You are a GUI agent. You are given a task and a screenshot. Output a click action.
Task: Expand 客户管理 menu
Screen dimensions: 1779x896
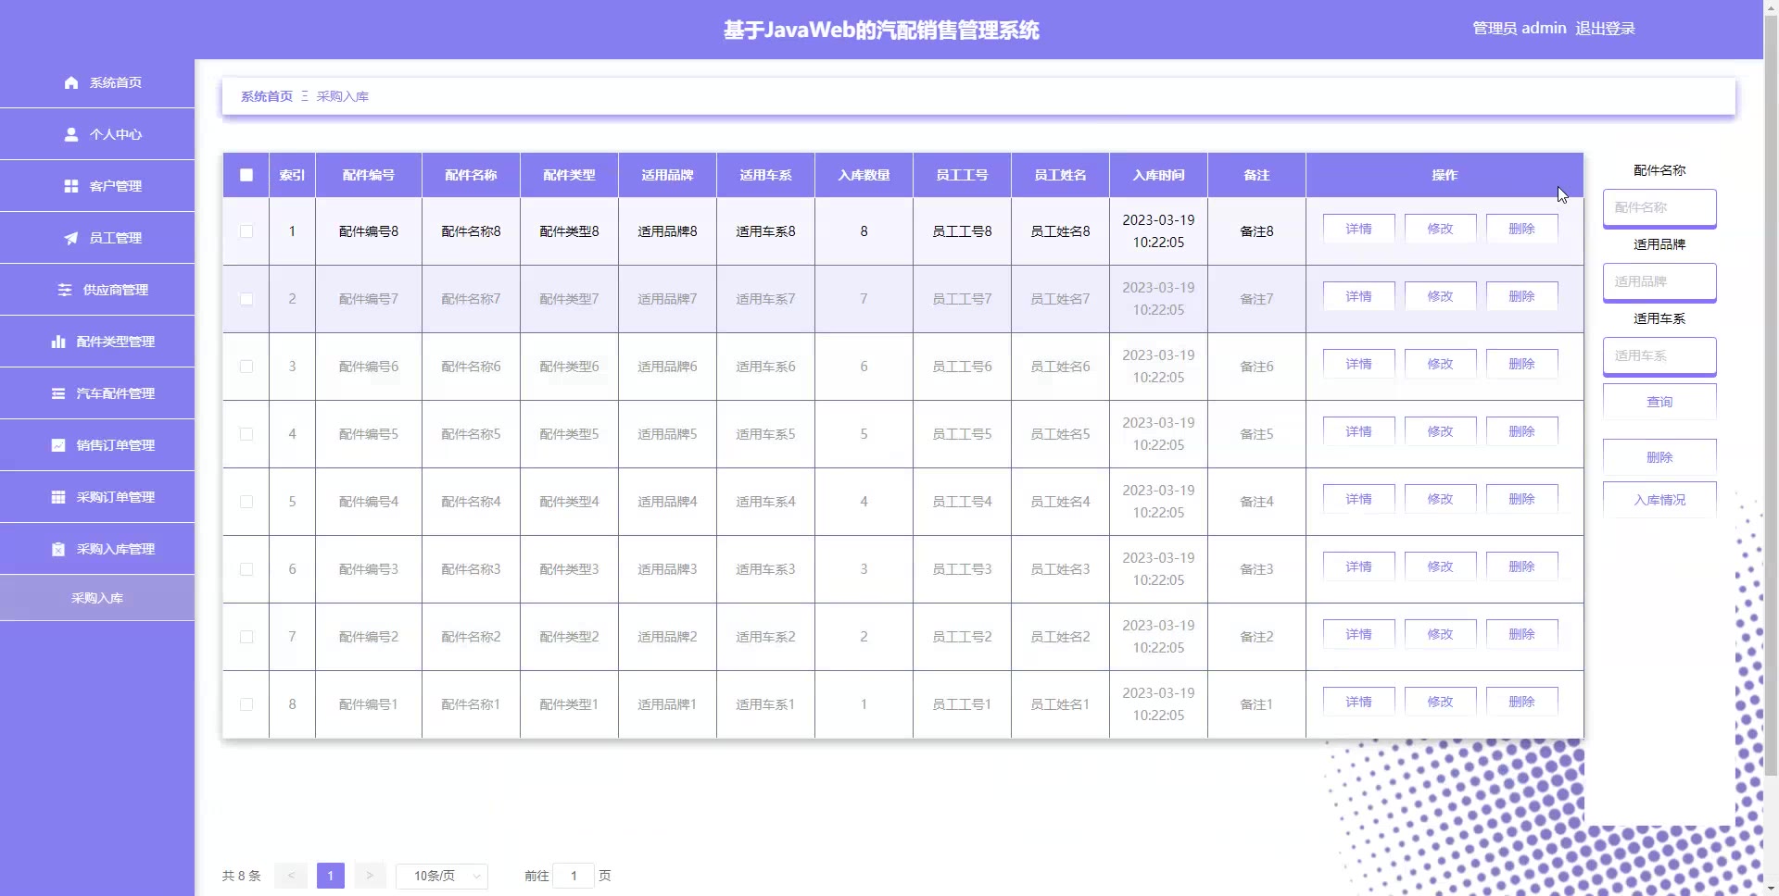(x=97, y=186)
